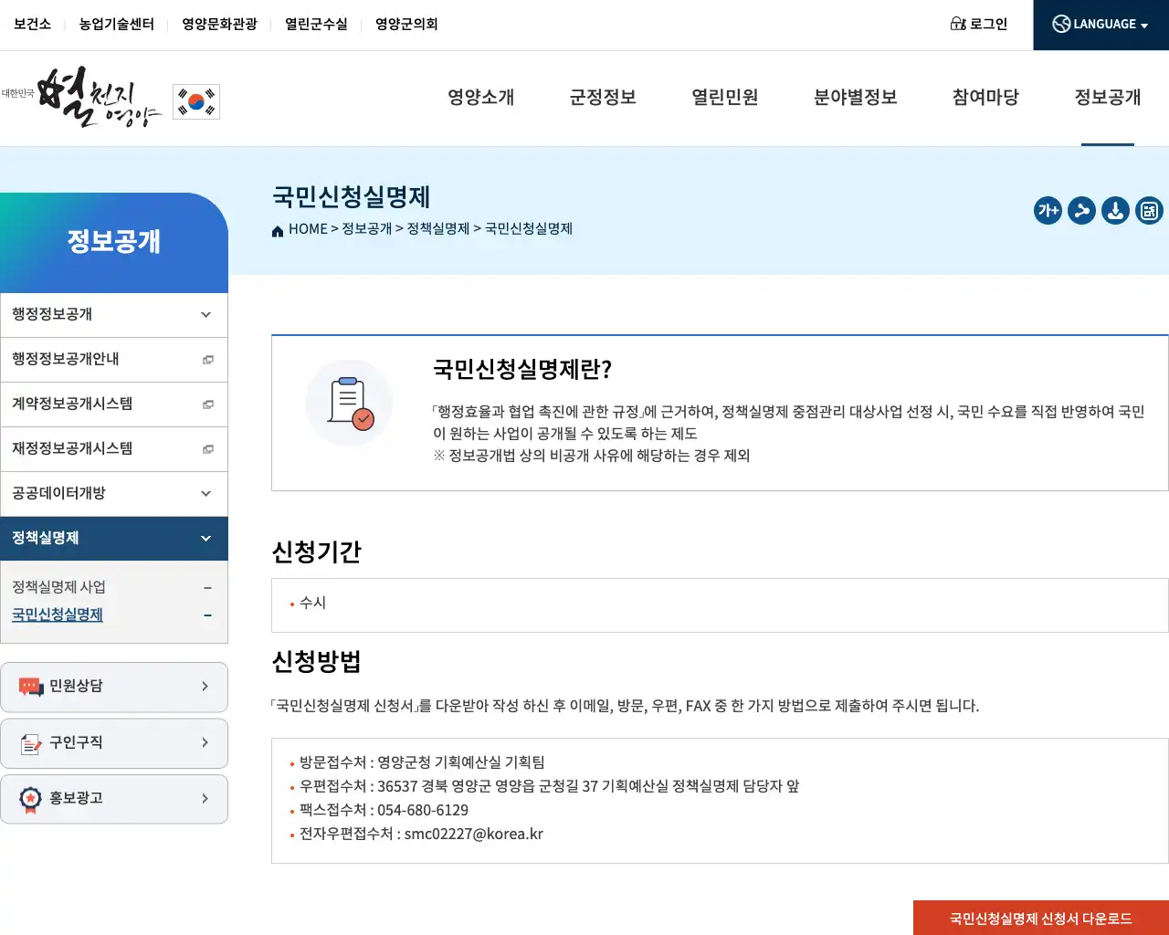The height and width of the screenshot is (935, 1169).
Task: Go to 보건소 site link
Action: 33,24
